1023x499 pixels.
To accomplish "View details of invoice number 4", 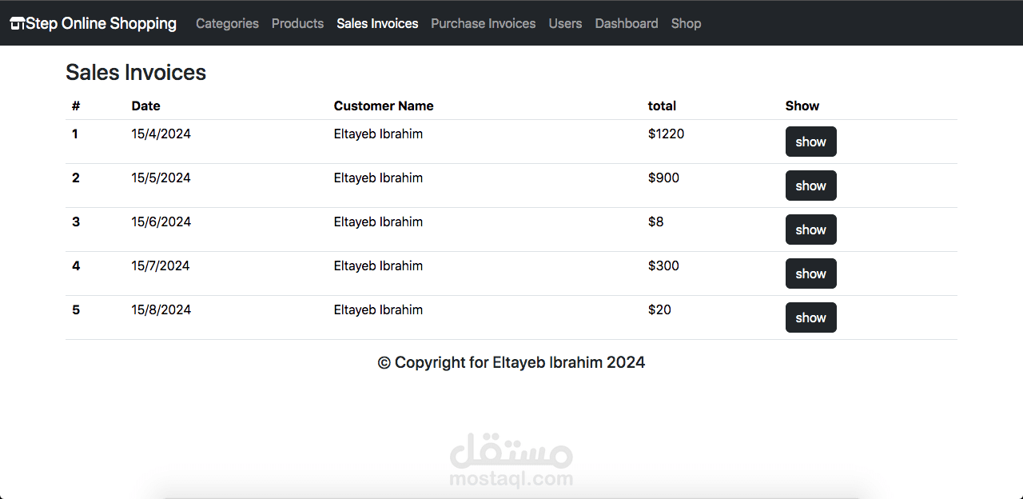I will pyautogui.click(x=810, y=273).
